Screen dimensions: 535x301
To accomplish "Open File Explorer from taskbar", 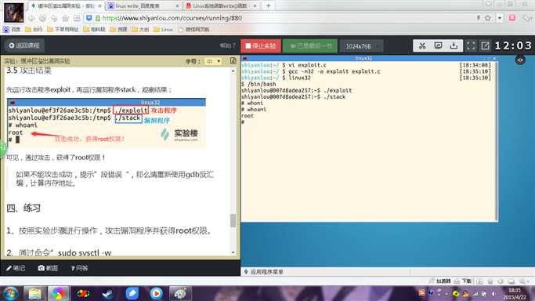I will pyautogui.click(x=34, y=293).
